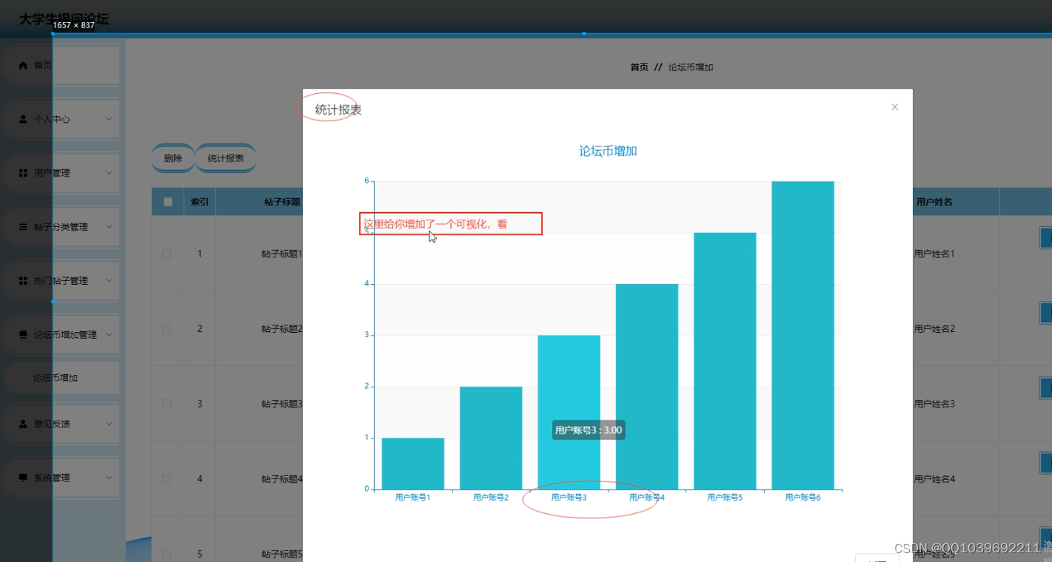Expand the 热门帖子管理 menu chevron
Viewport: 1052px width, 562px height.
[x=109, y=281]
